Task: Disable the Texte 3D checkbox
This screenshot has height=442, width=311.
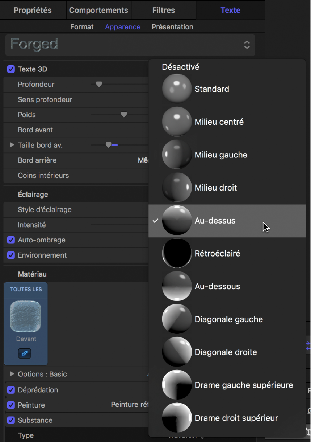Action: pos(11,69)
